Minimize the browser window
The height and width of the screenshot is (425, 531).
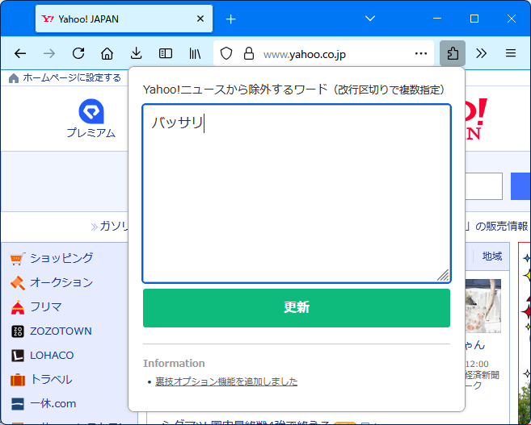click(437, 19)
